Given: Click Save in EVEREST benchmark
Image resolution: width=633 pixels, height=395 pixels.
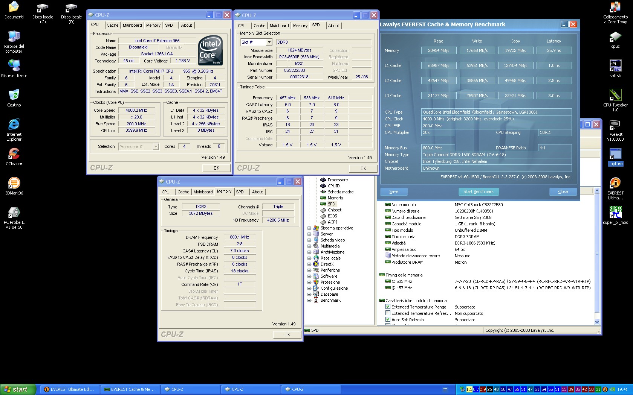Looking at the screenshot, I should tap(394, 191).
